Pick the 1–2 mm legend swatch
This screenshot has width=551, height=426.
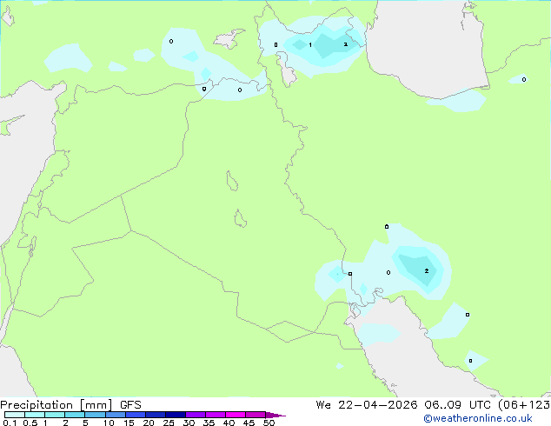[55, 415]
